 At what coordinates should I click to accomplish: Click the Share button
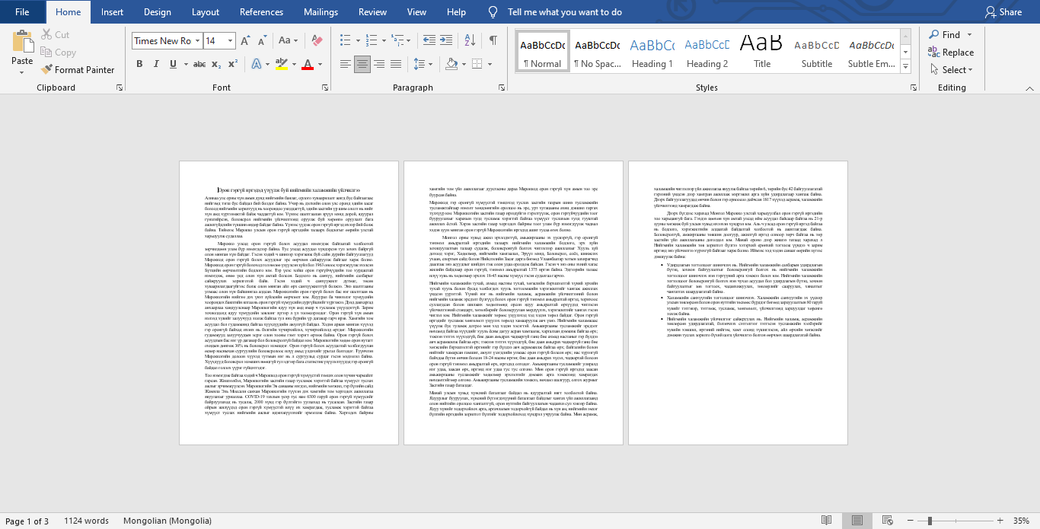[1003, 12]
